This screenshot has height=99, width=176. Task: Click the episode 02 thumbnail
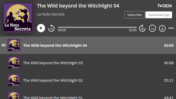14,80
